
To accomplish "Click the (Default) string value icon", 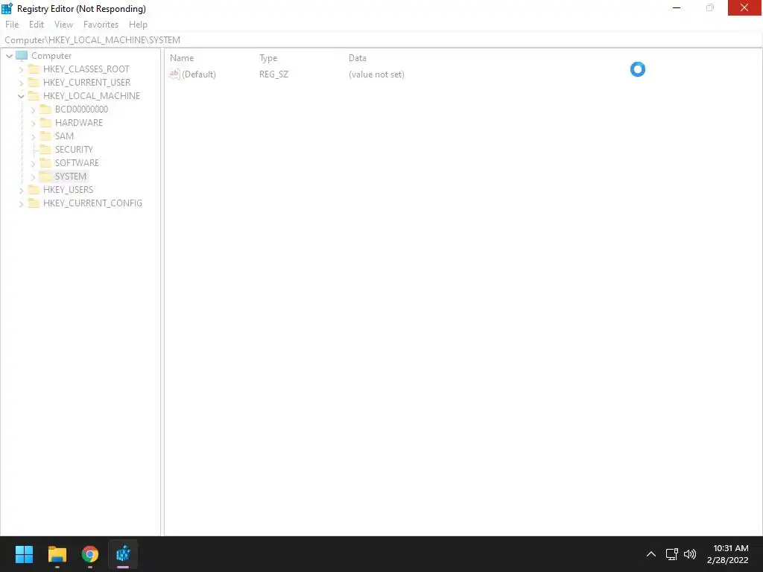I will 174,74.
